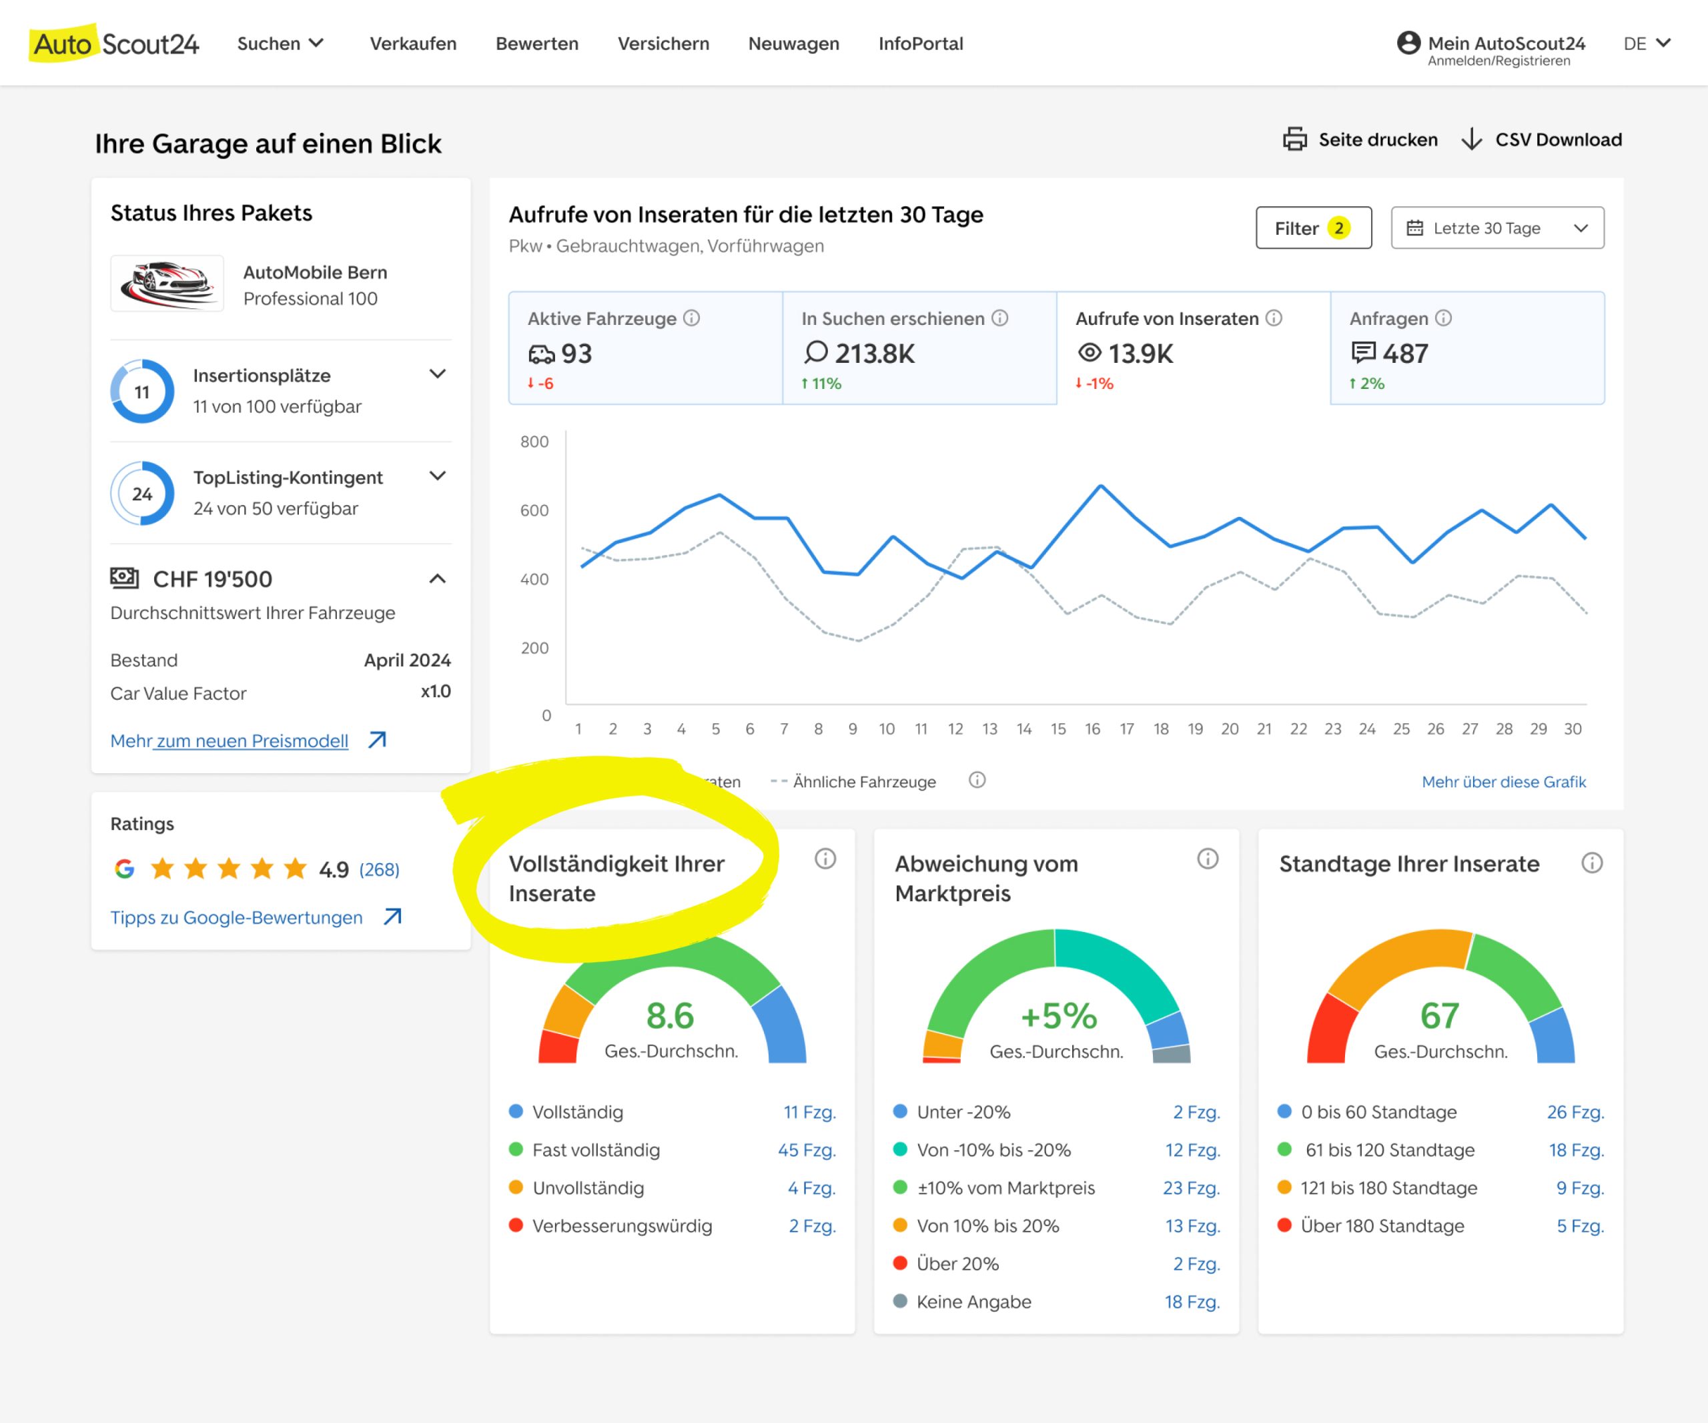Open the DE language dropdown
Viewport: 1708px width, 1423px height.
click(1646, 43)
